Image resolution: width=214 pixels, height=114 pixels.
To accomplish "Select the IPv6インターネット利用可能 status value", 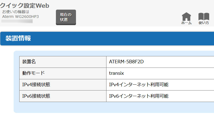I will point(139,96).
